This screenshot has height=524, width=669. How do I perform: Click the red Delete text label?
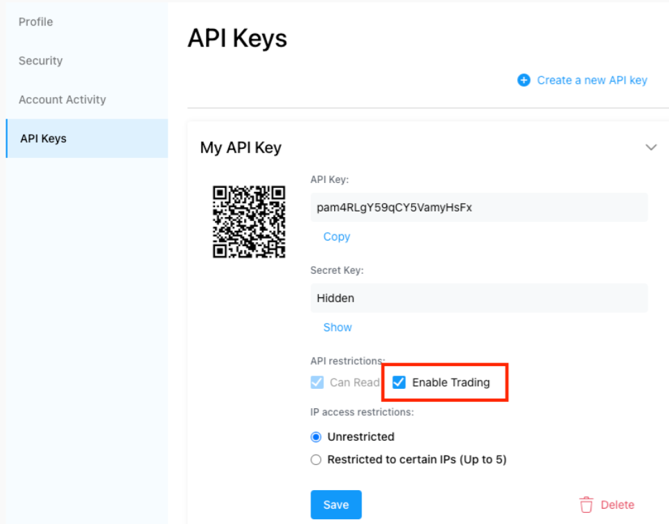618,505
